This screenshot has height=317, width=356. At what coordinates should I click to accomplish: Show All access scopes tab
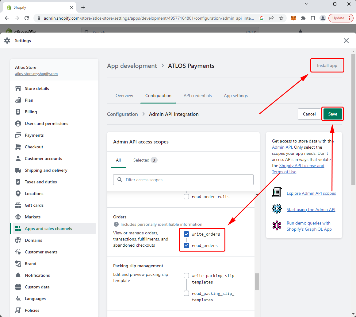click(x=118, y=160)
